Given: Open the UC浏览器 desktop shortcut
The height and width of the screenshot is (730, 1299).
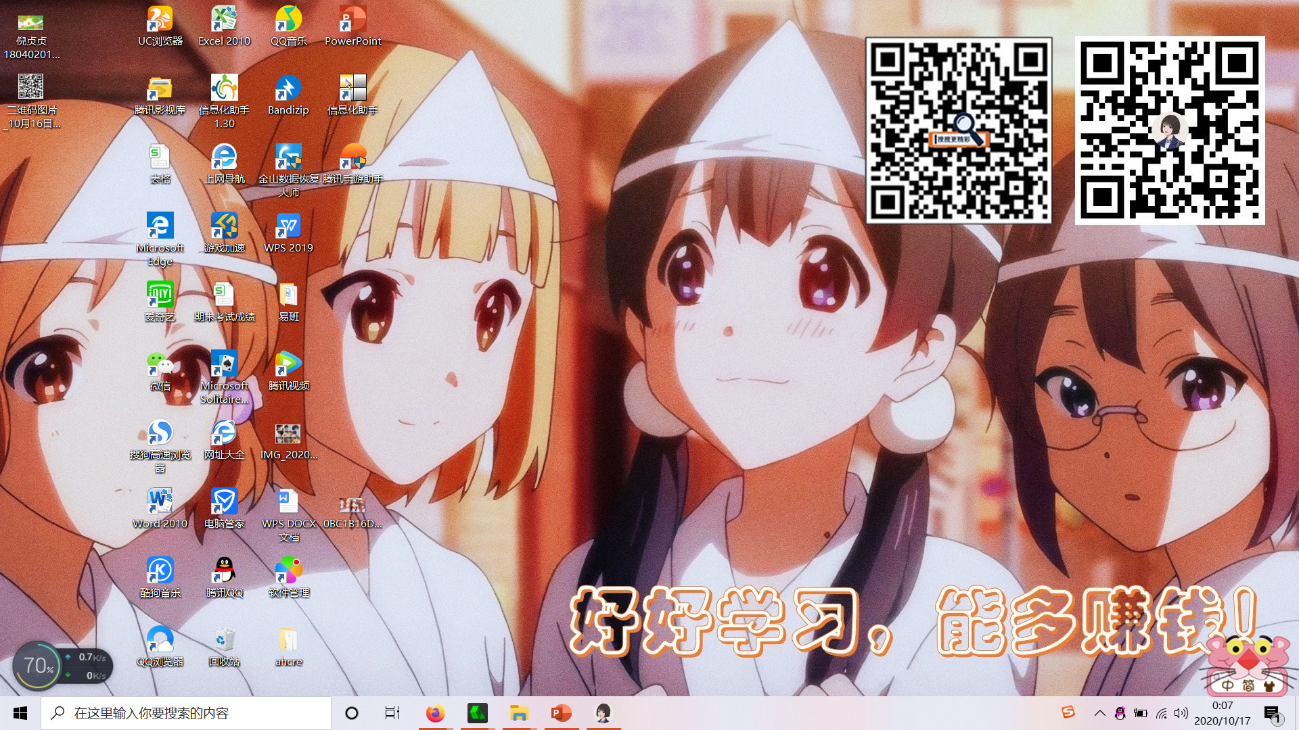Looking at the screenshot, I should (x=160, y=26).
